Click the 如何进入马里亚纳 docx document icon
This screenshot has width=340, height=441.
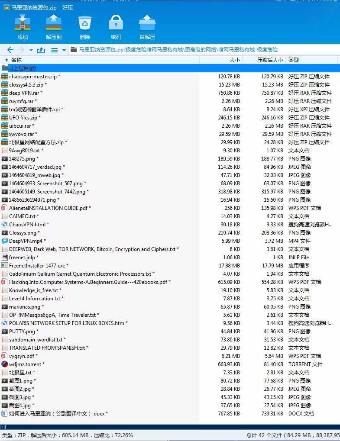point(4,413)
